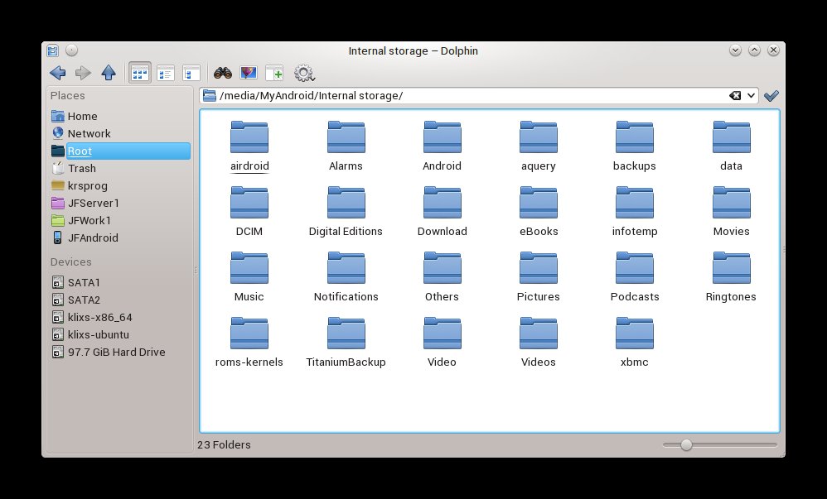Go forward with the right arrow
The image size is (827, 499).
[83, 73]
